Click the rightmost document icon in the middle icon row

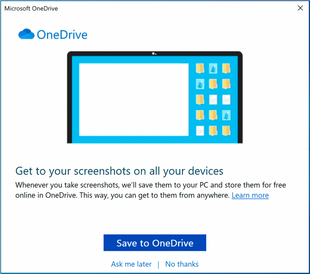226,100
